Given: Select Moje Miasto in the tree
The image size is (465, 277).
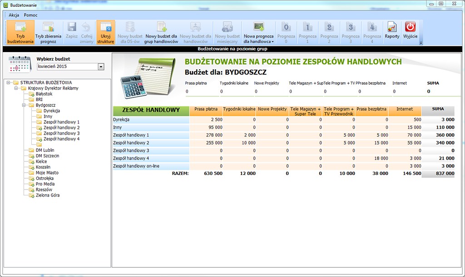Looking at the screenshot, I should (47, 173).
